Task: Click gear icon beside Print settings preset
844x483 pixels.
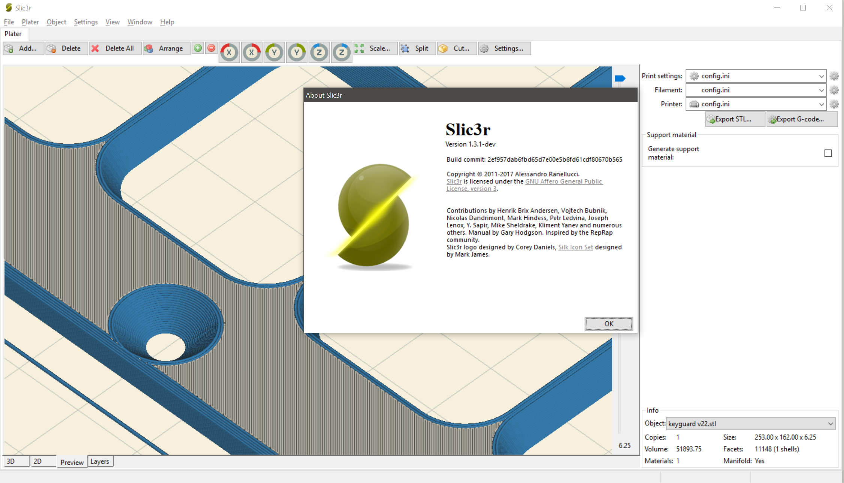Action: pos(834,76)
